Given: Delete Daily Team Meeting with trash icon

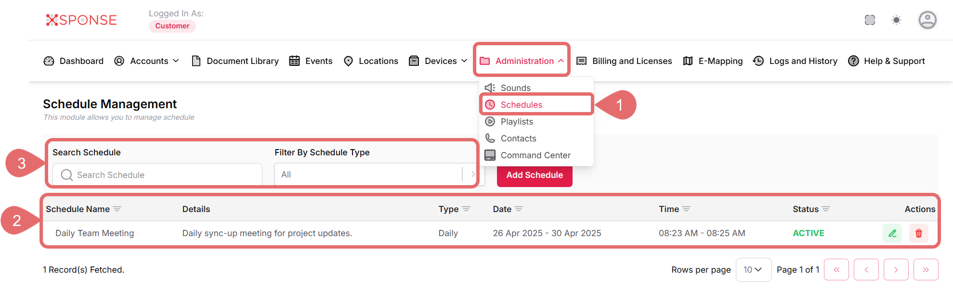Looking at the screenshot, I should (918, 233).
